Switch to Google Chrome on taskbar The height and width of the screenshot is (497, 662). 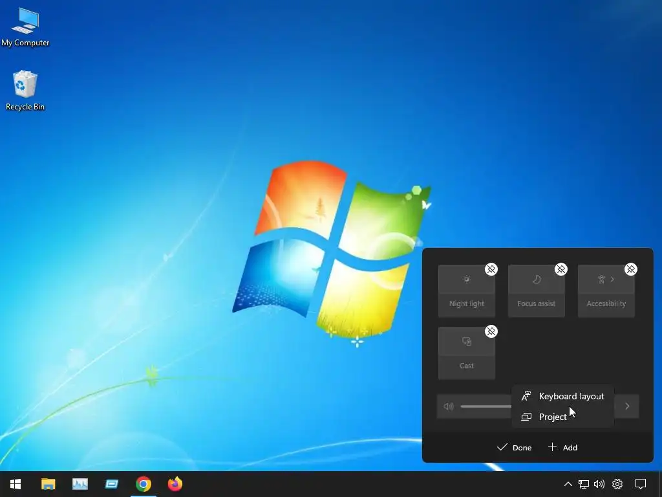(x=144, y=484)
